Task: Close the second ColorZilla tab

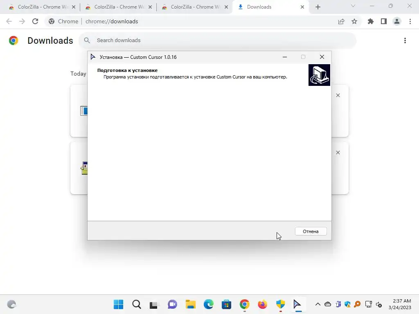Action: 150,7
